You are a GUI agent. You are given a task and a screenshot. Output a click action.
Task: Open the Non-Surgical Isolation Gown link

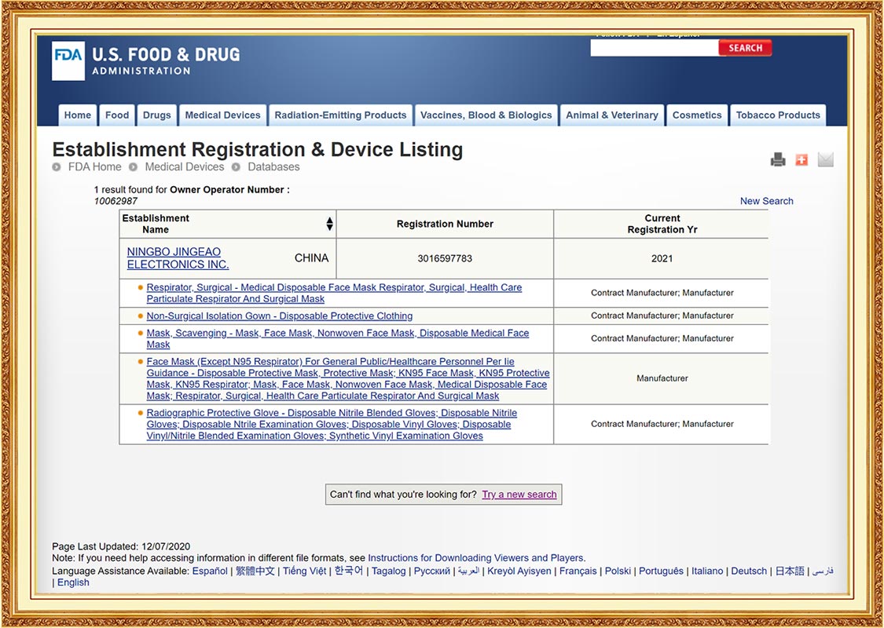280,316
